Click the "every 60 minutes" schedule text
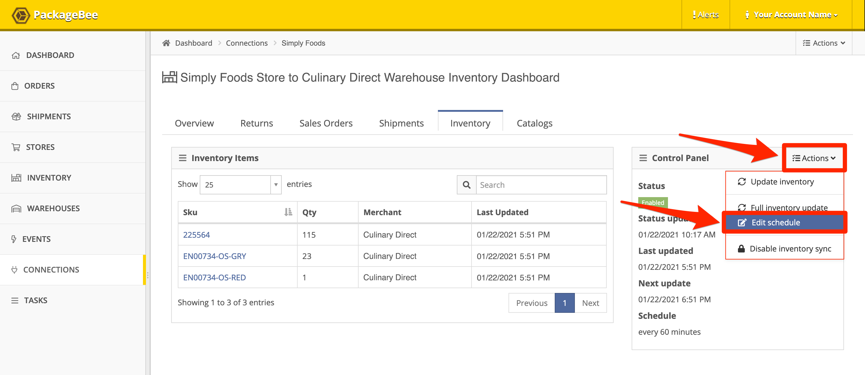This screenshot has width=865, height=375. click(669, 332)
